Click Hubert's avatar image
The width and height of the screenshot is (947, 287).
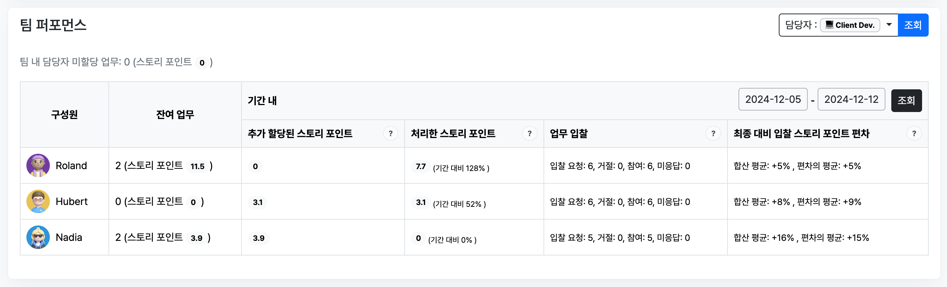tap(38, 201)
